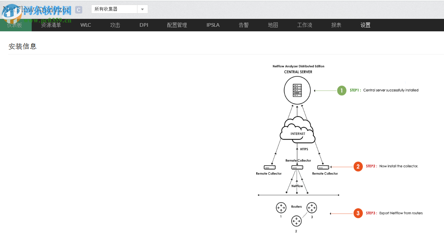
Task: Click the middle Remote Collector device icon
Action: pos(297,167)
